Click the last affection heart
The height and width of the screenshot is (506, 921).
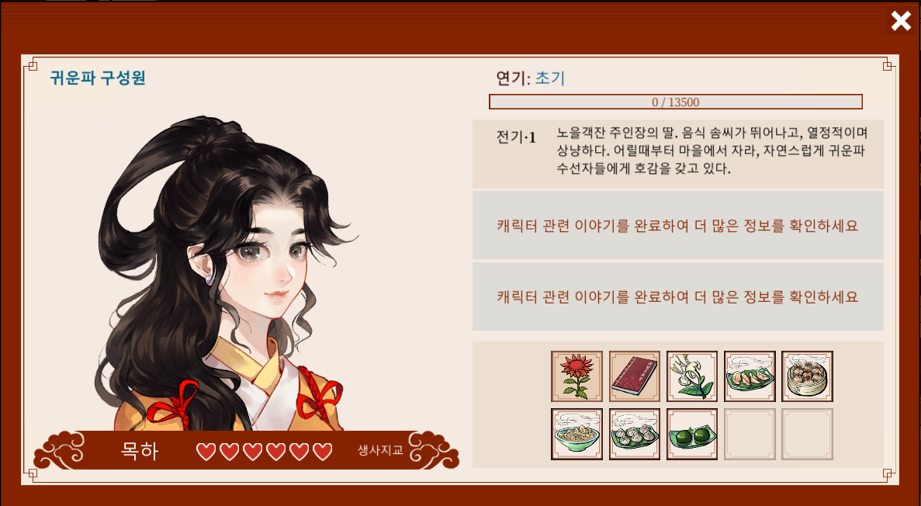[x=323, y=452]
